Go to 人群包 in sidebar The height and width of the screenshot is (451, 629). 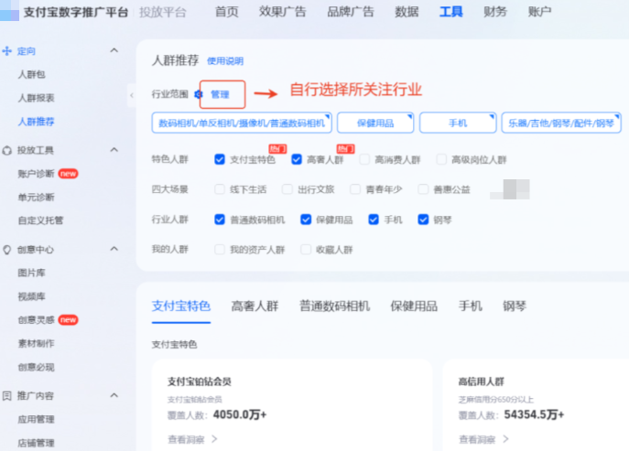32,74
